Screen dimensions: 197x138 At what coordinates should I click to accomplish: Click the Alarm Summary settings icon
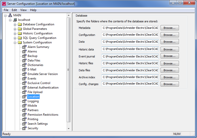point(24,47)
